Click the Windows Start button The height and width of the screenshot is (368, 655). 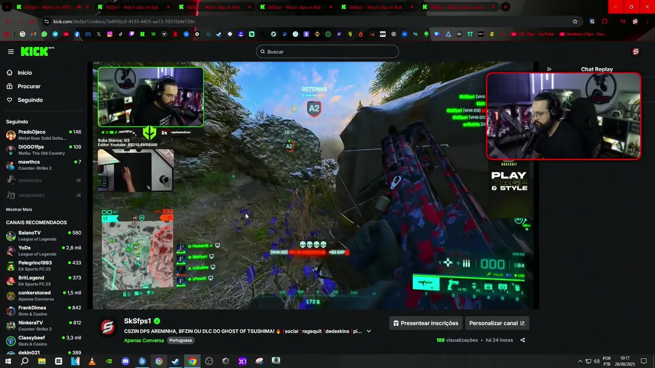click(8, 361)
